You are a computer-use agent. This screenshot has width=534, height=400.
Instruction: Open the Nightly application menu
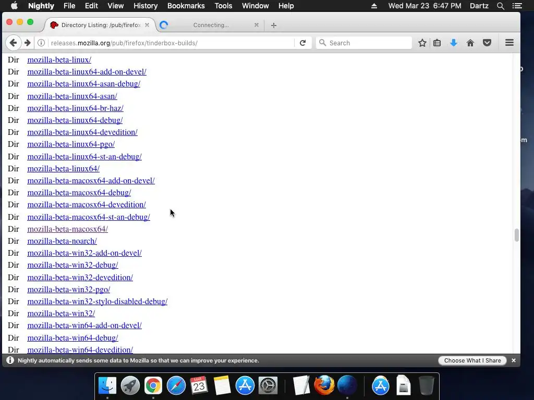pos(41,6)
